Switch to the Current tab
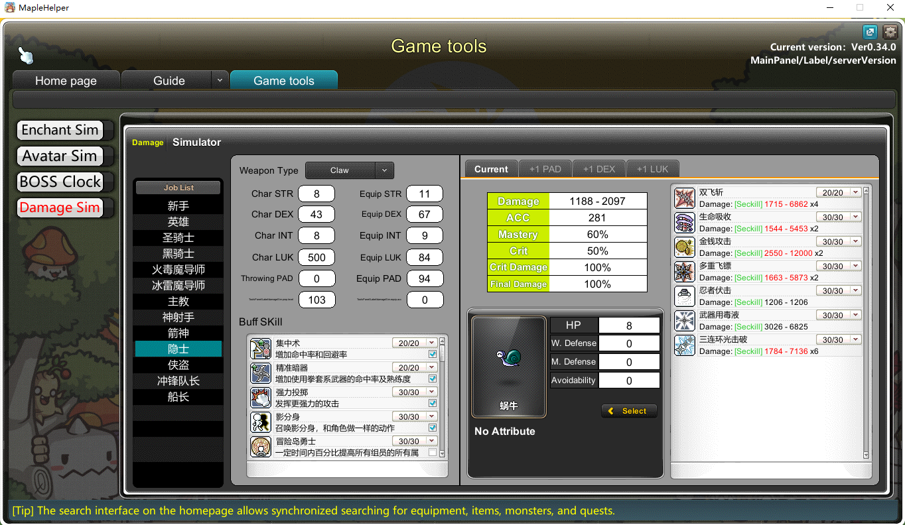This screenshot has width=905, height=525. tap(491, 169)
